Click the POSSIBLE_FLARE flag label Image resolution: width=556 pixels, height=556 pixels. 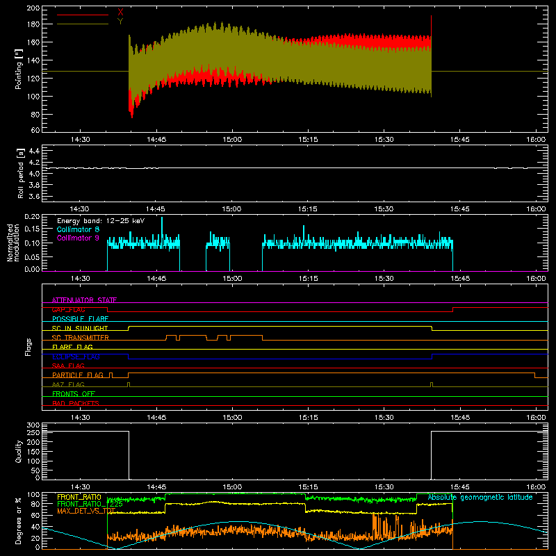pyautogui.click(x=80, y=319)
